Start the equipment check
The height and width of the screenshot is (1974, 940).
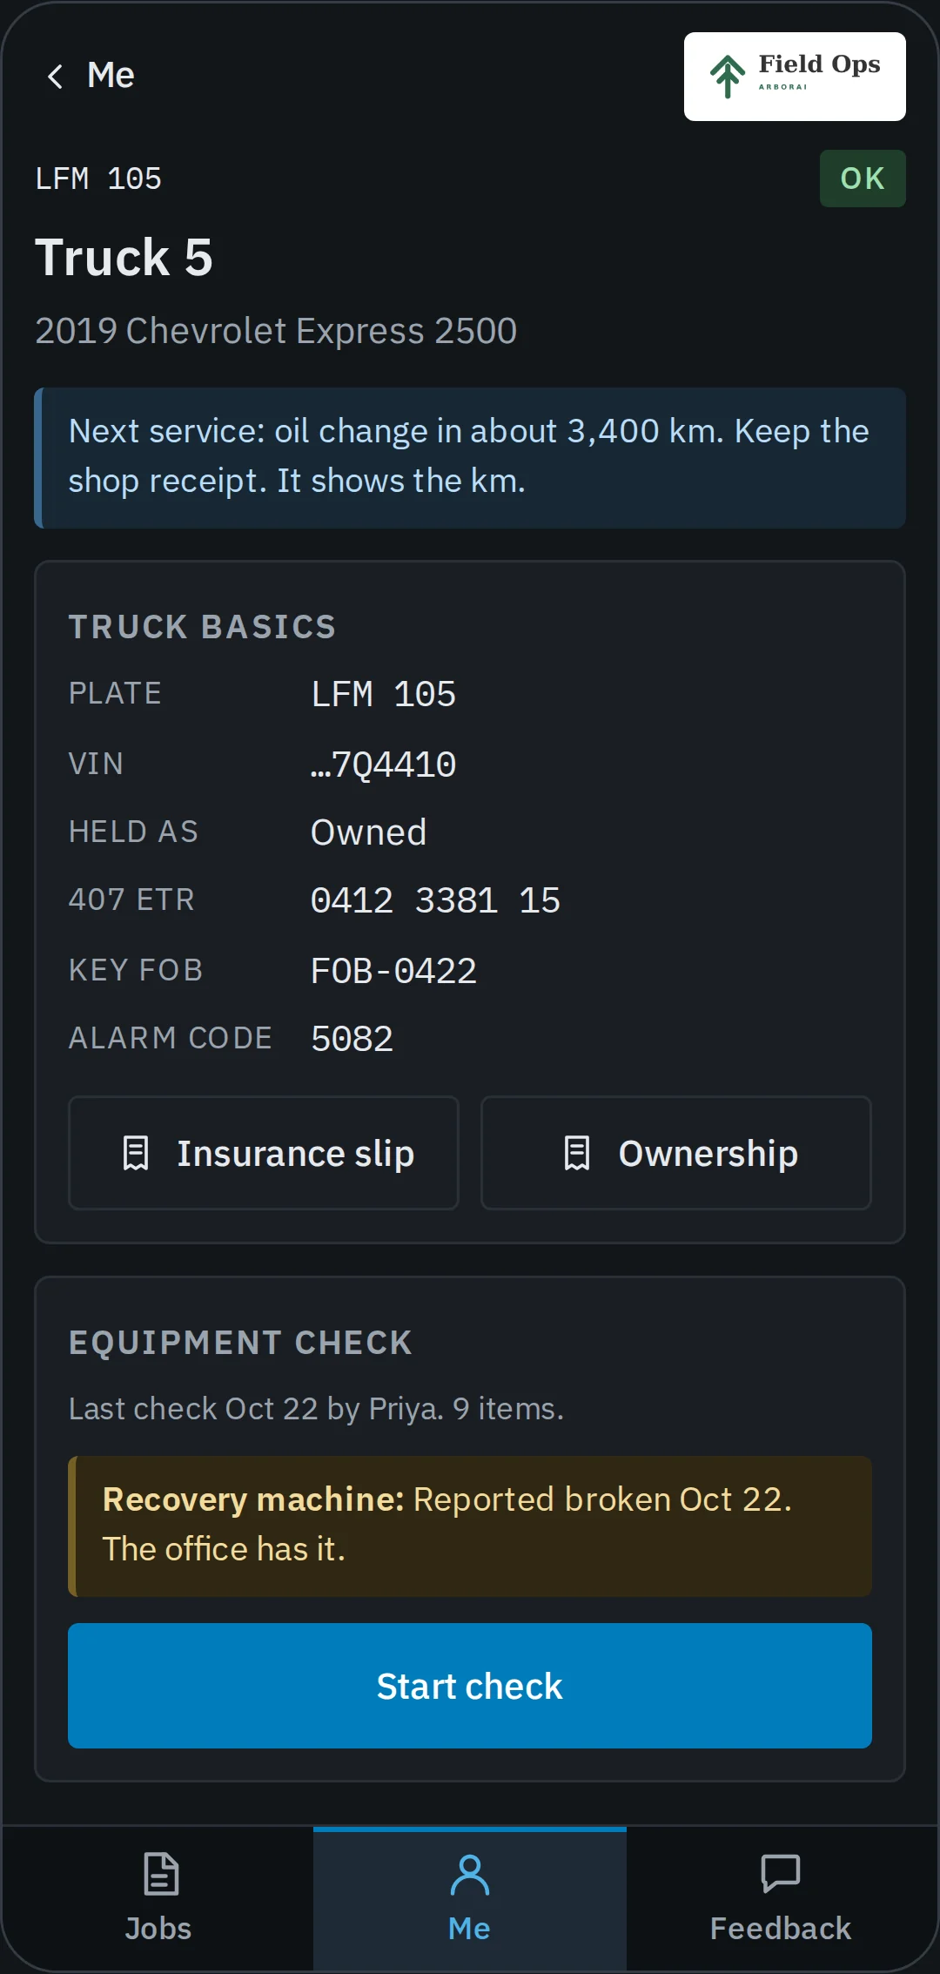tap(470, 1686)
